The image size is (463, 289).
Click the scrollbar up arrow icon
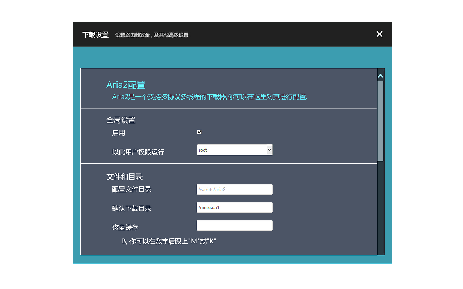(x=381, y=76)
